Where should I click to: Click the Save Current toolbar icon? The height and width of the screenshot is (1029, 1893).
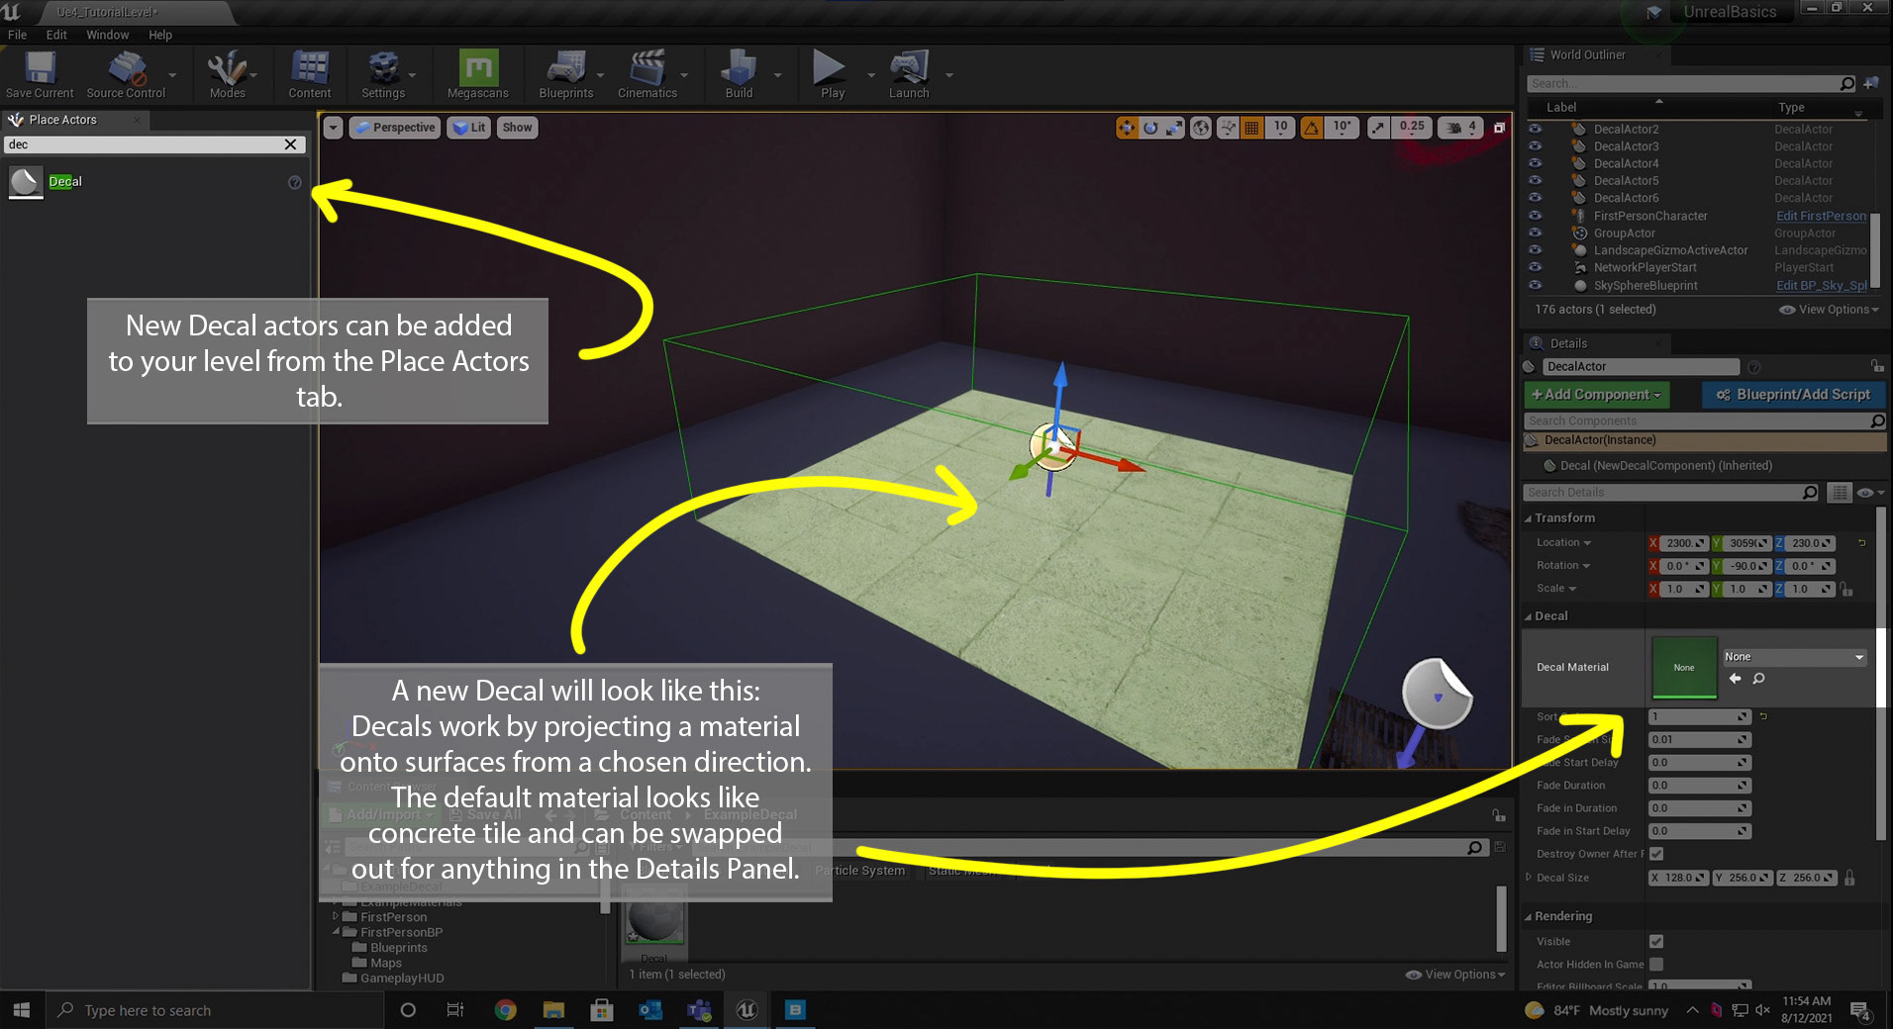pyautogui.click(x=40, y=74)
